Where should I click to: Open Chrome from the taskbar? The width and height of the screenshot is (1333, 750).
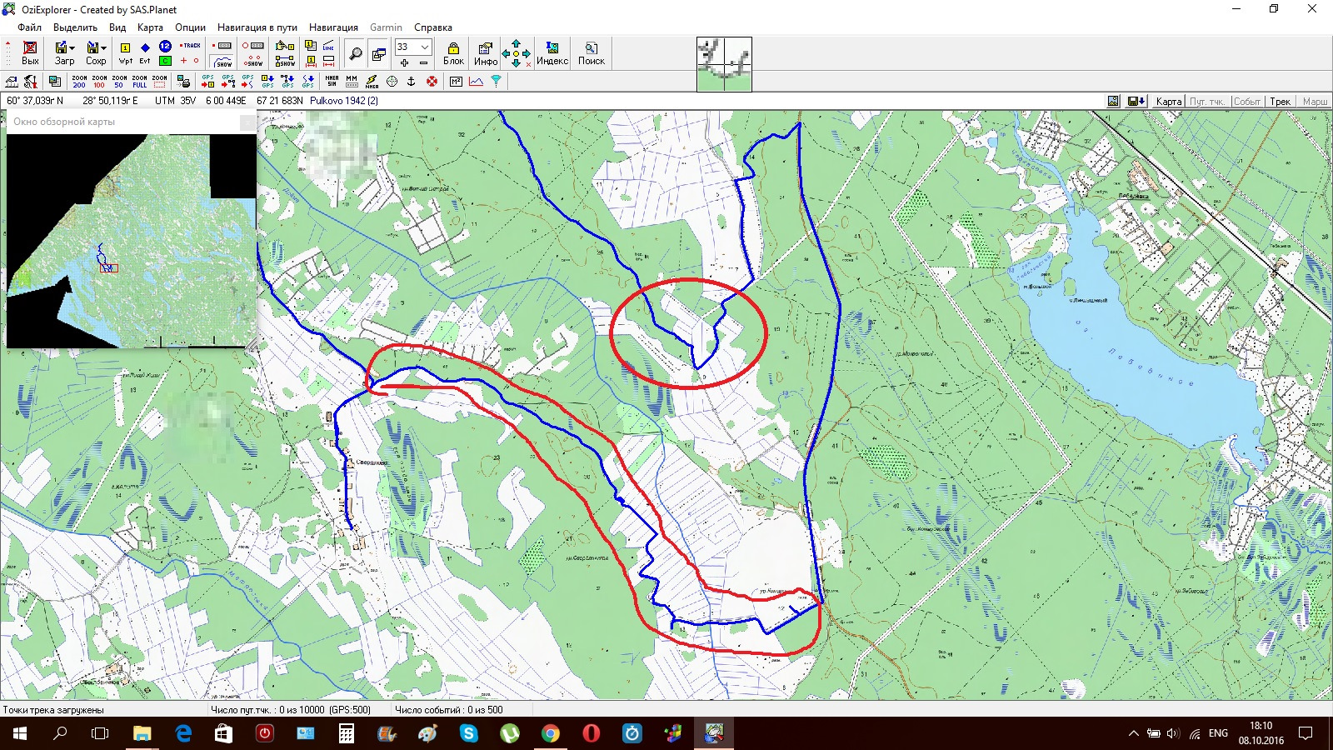[x=550, y=733]
